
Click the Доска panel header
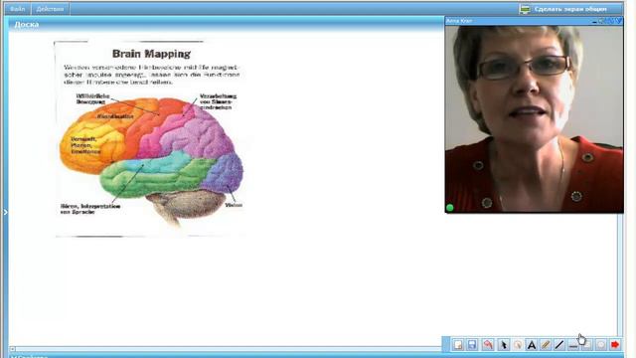pyautogui.click(x=227, y=24)
